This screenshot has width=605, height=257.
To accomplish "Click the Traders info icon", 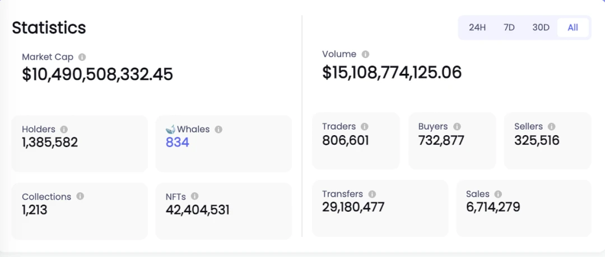I will tap(364, 126).
